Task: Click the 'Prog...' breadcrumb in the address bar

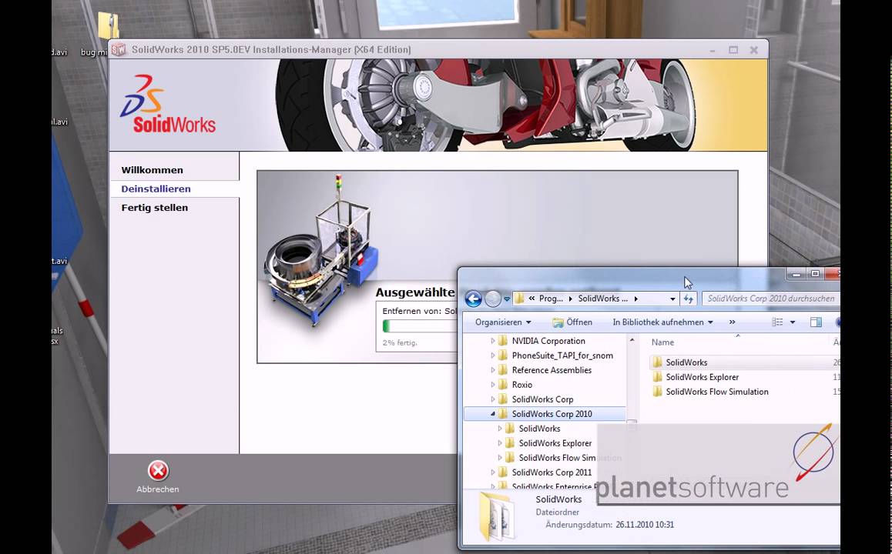Action: [x=551, y=299]
